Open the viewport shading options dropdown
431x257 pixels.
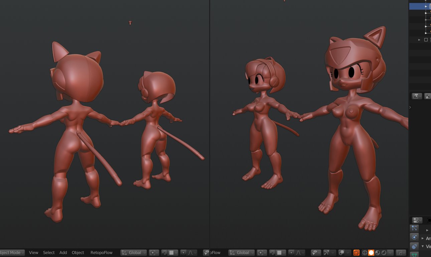pyautogui.click(x=390, y=253)
